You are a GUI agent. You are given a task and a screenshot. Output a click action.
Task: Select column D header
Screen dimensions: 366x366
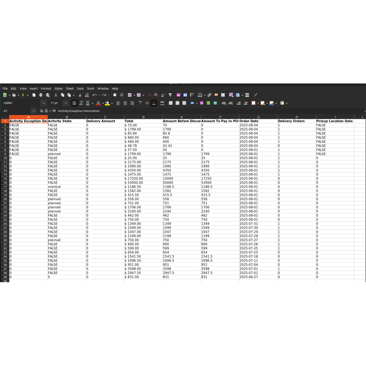(143, 117)
